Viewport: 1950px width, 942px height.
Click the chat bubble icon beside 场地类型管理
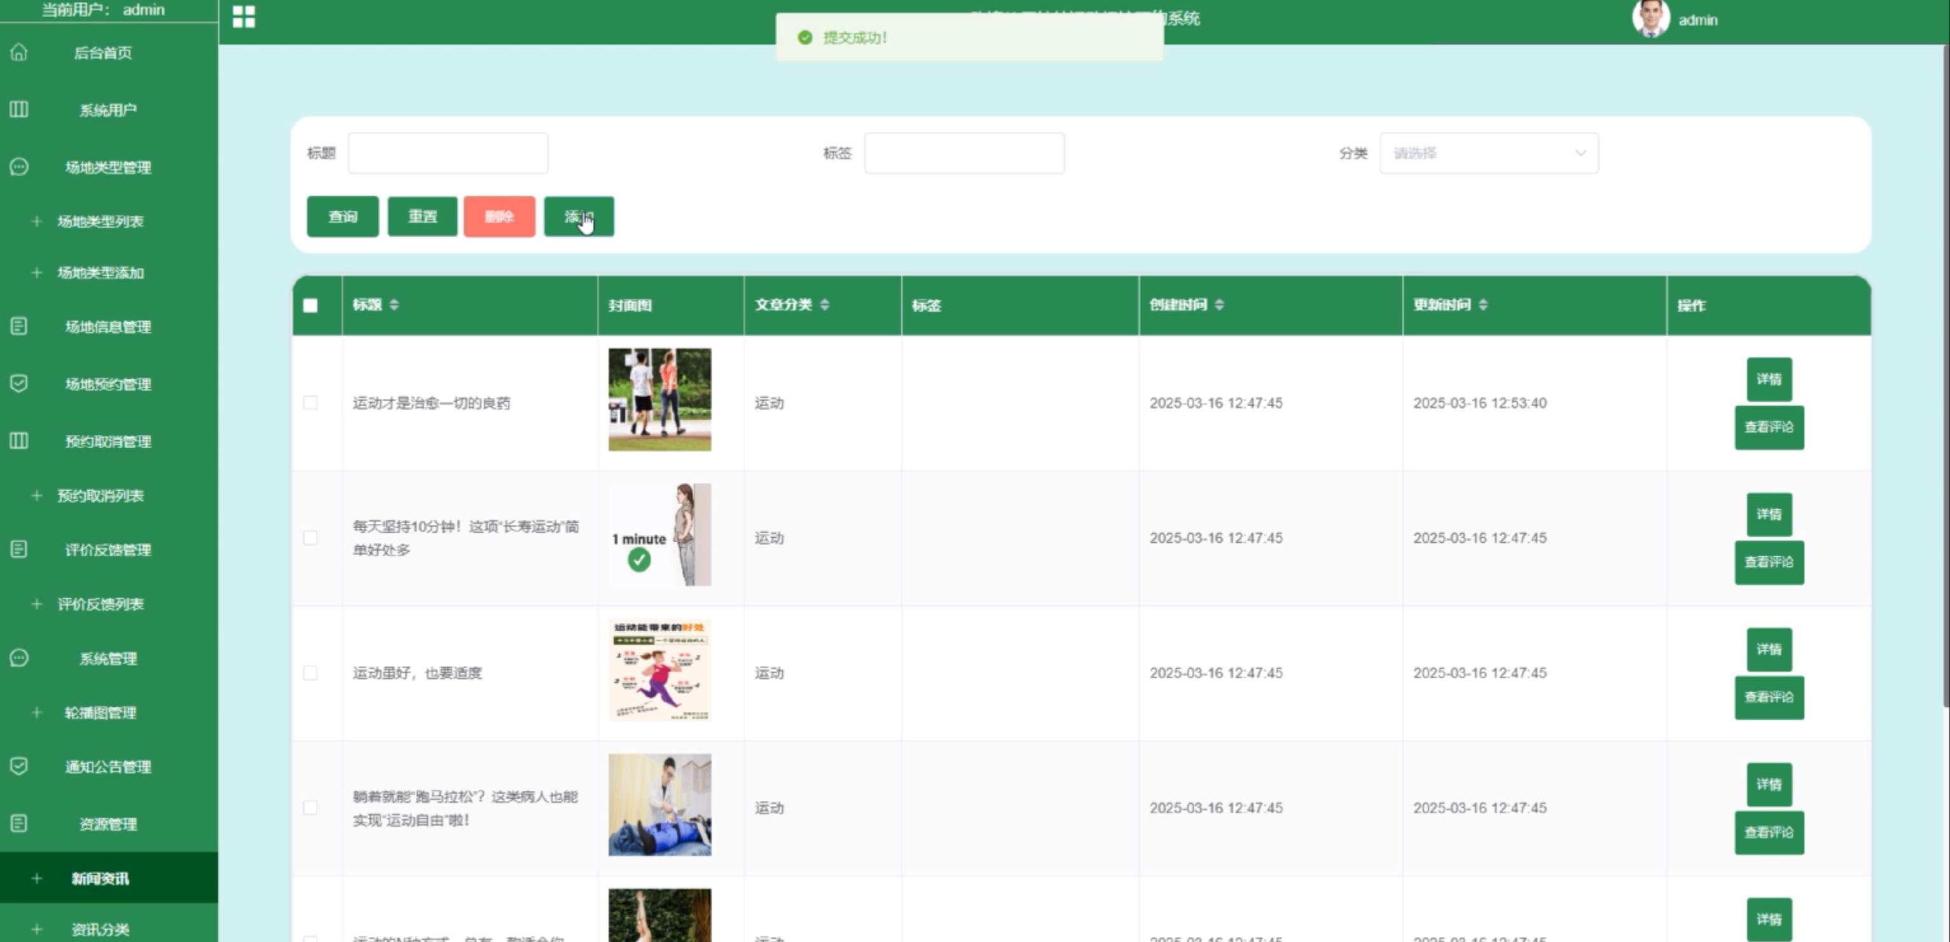pos(19,167)
